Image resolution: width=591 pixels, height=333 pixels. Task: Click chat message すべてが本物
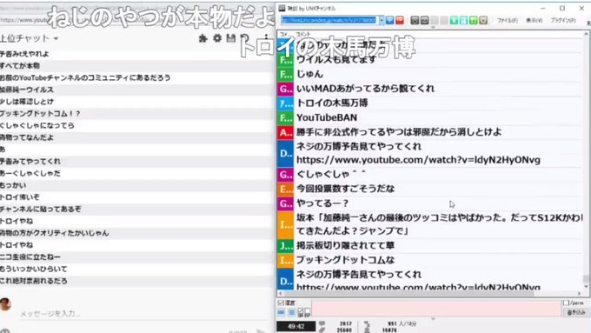tap(20, 65)
